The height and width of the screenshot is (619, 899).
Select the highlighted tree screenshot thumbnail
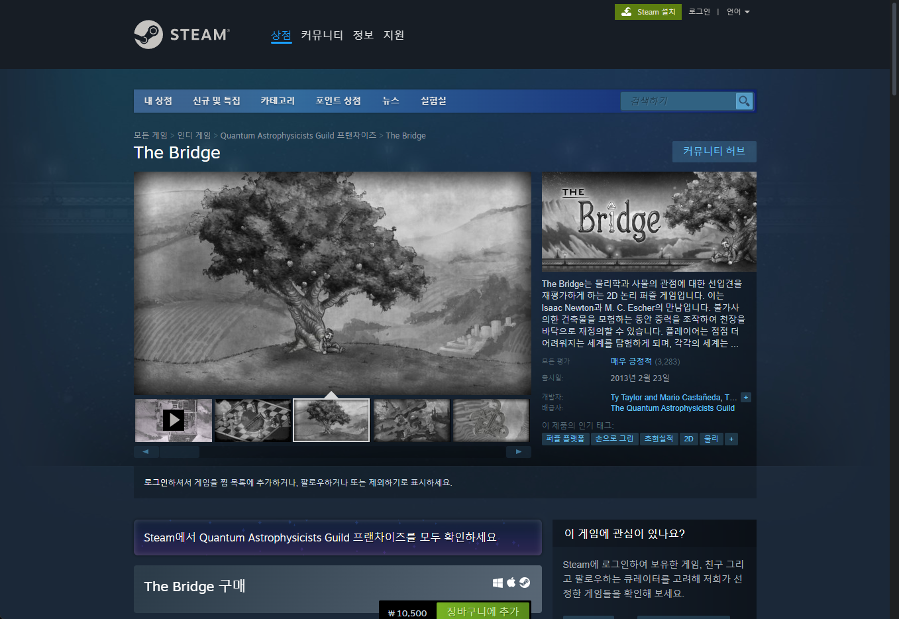(x=331, y=420)
